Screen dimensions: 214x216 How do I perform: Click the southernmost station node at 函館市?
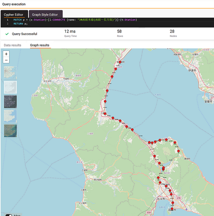172,209
